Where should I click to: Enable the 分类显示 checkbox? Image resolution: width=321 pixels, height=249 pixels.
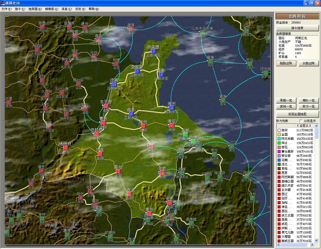[301, 121]
